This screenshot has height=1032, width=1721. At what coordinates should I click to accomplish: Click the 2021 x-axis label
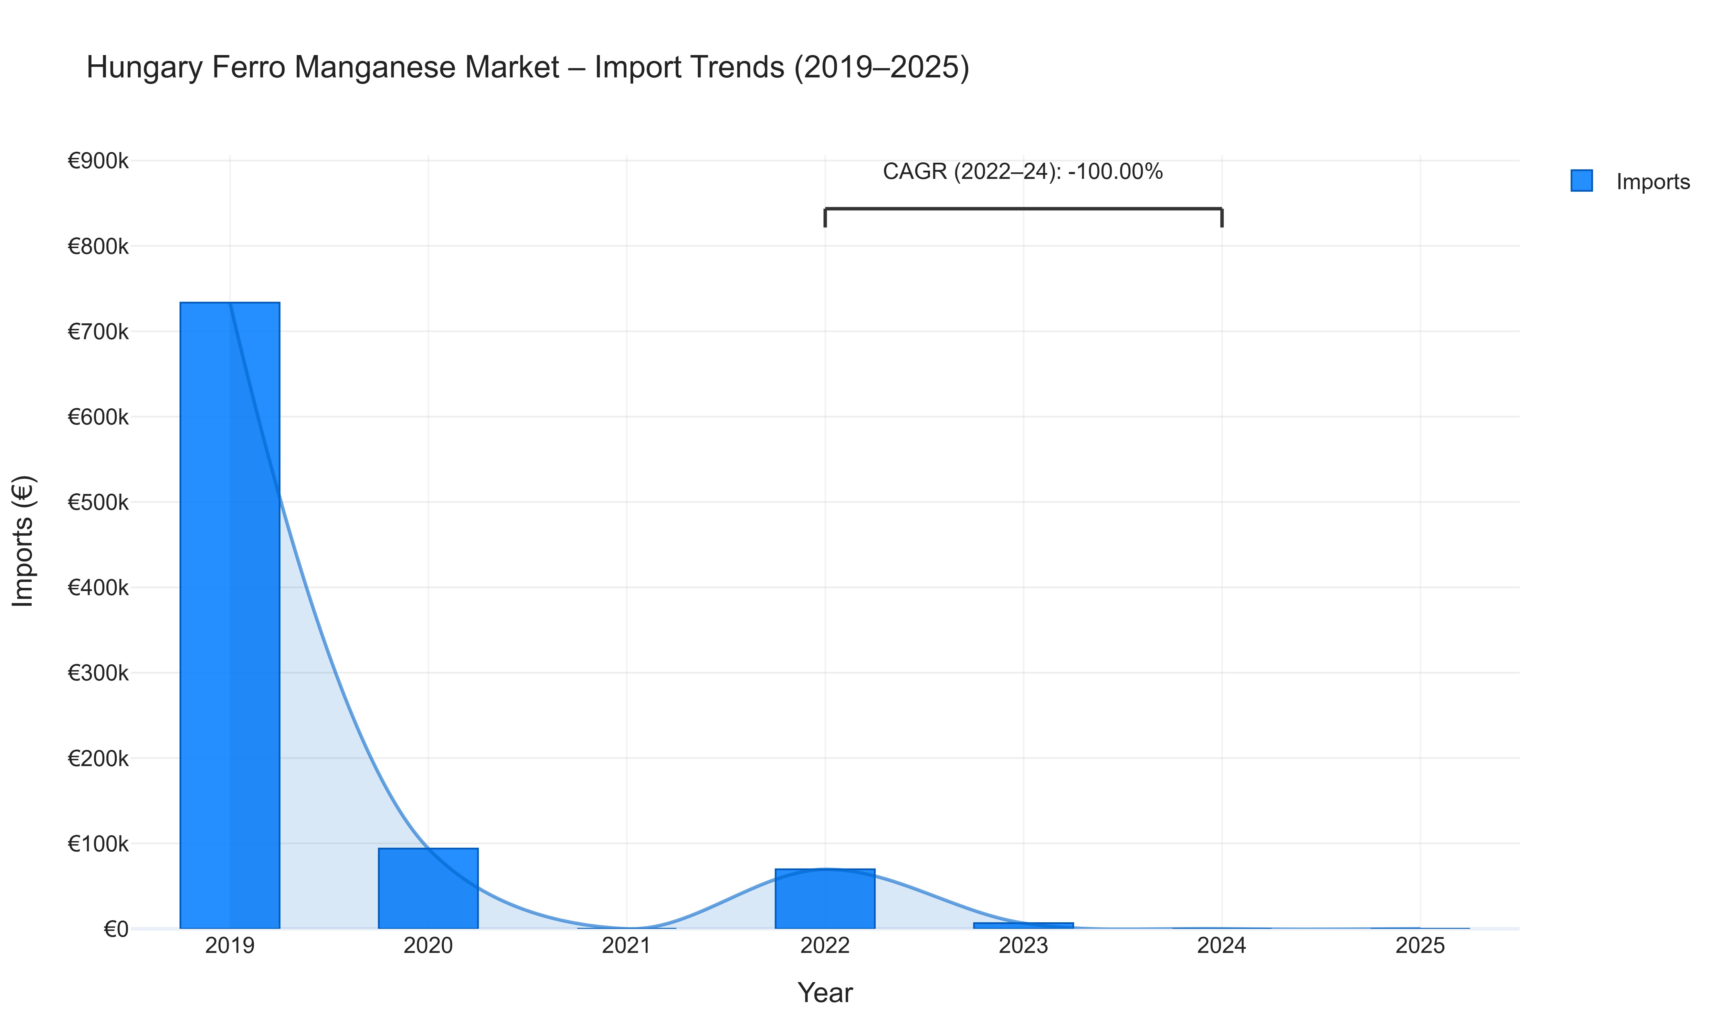[x=626, y=946]
